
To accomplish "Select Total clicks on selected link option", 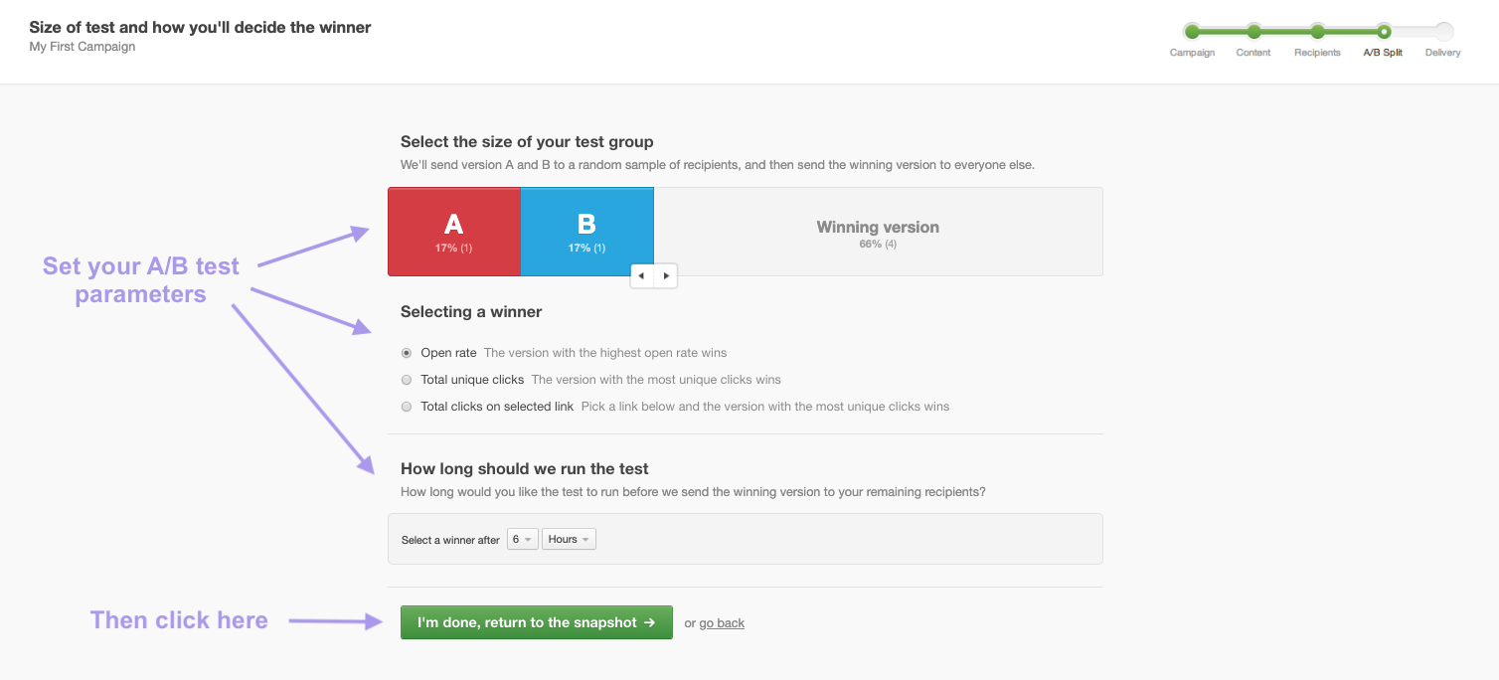I will (x=407, y=406).
